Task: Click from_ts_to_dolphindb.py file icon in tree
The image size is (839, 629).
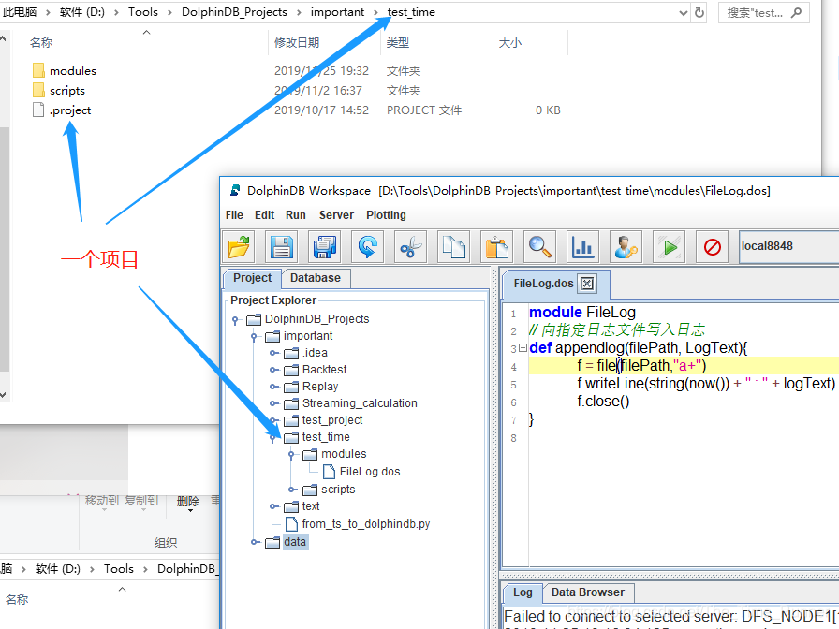Action: (291, 523)
